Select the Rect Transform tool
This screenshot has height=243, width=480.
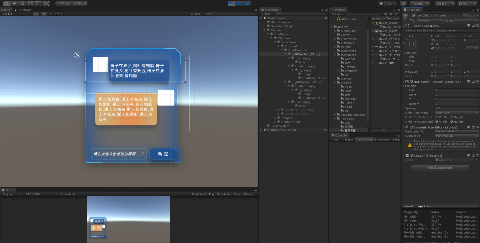38,3
